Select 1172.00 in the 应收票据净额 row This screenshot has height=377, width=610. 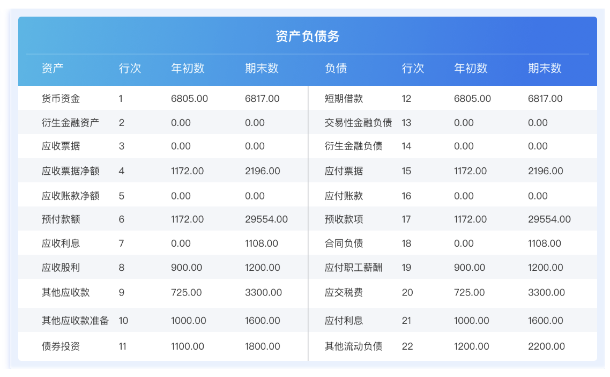click(187, 171)
